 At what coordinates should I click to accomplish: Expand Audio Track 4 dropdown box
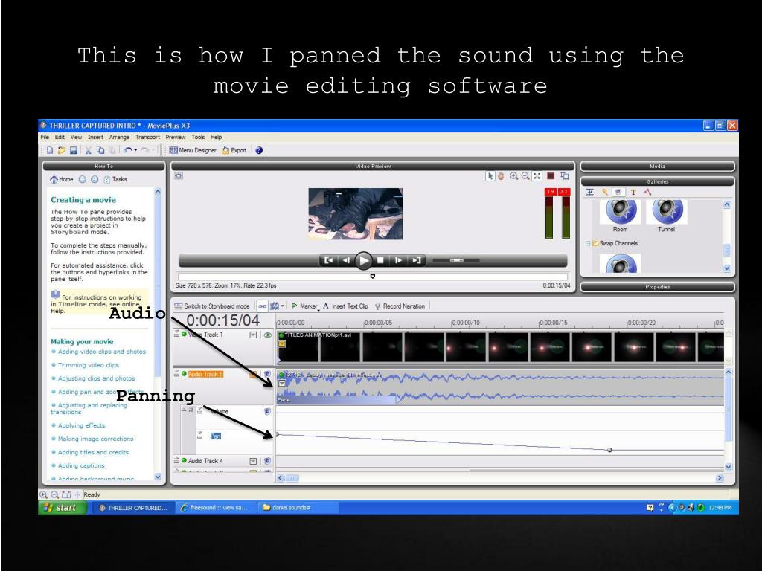pos(253,461)
